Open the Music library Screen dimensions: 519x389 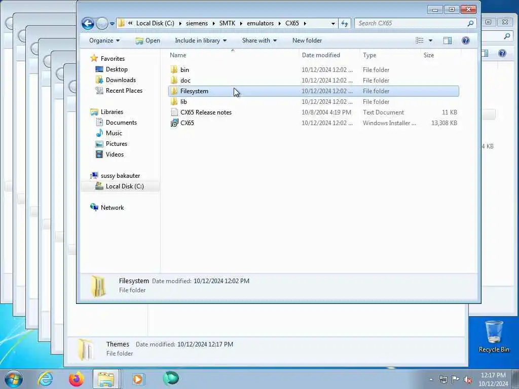(x=114, y=133)
